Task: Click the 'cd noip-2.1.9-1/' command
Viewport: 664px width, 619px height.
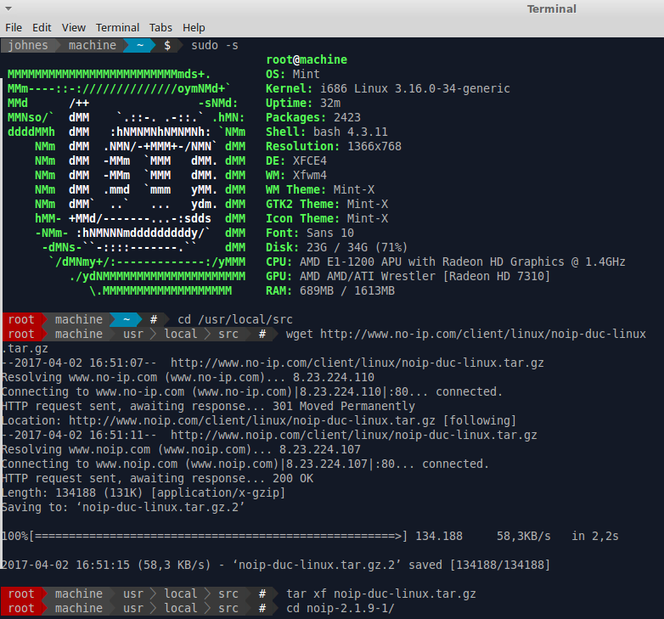Action: [x=340, y=608]
